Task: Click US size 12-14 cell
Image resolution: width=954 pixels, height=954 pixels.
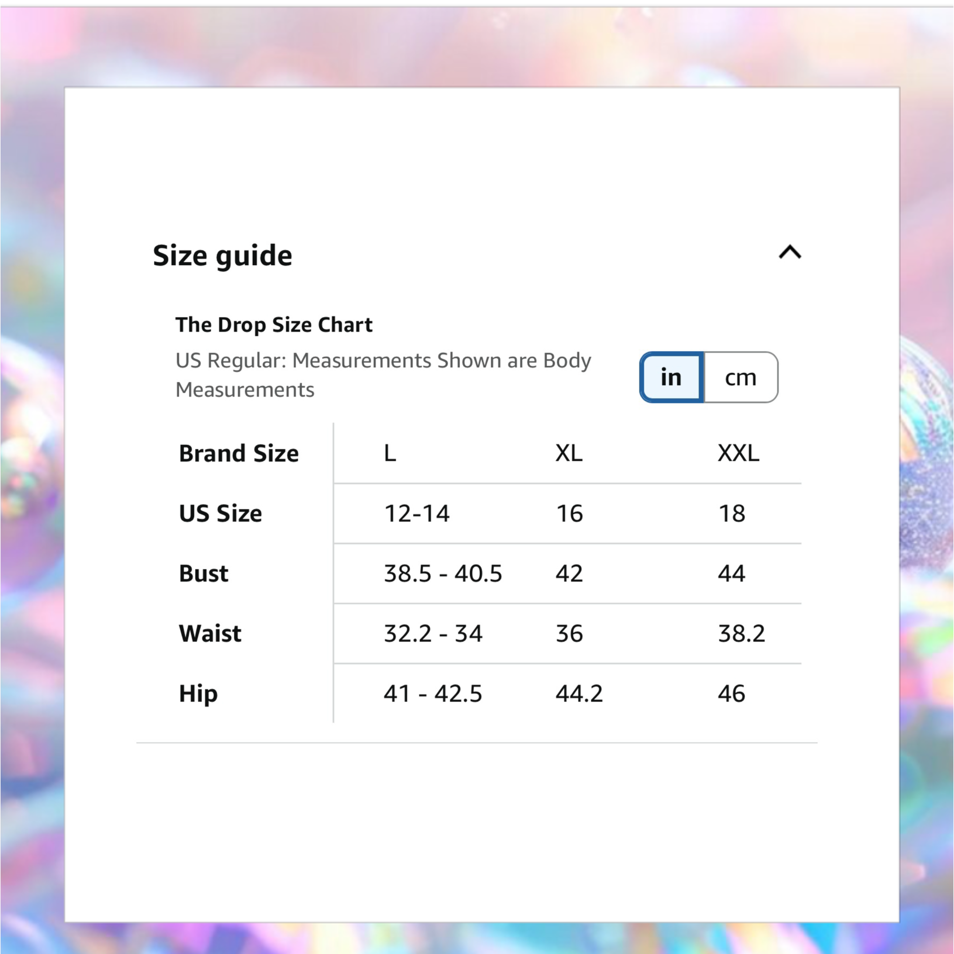Action: click(x=417, y=514)
